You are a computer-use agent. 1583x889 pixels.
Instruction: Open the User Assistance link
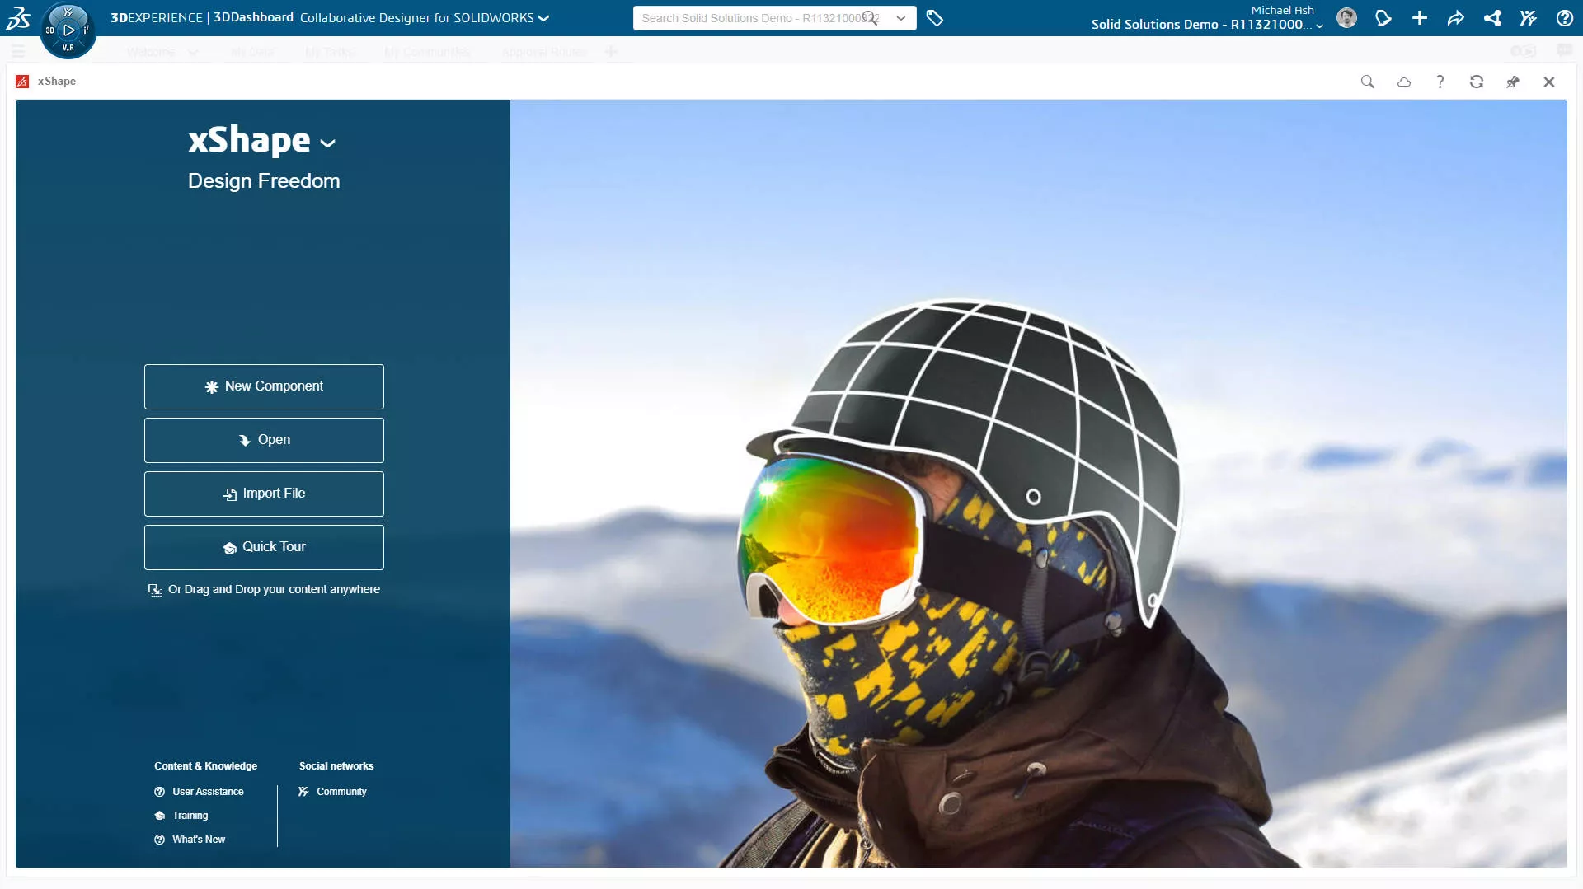(208, 792)
